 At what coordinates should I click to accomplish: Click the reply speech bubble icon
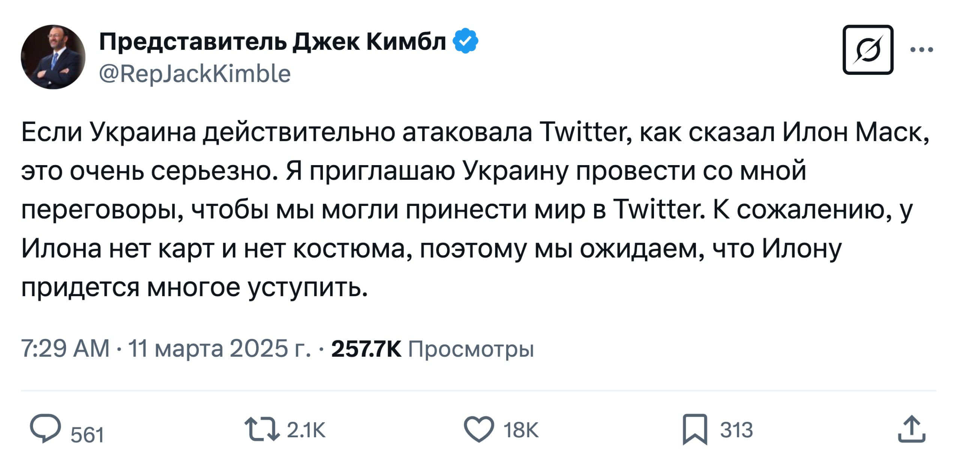pyautogui.click(x=45, y=428)
